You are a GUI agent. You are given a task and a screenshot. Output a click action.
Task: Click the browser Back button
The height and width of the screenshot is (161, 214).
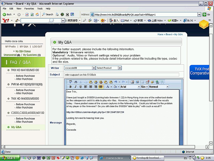pos(7,14)
